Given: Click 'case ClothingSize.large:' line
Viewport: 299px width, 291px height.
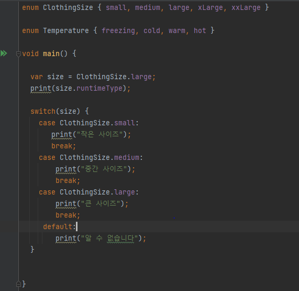Looking at the screenshot, I should (x=88, y=192).
